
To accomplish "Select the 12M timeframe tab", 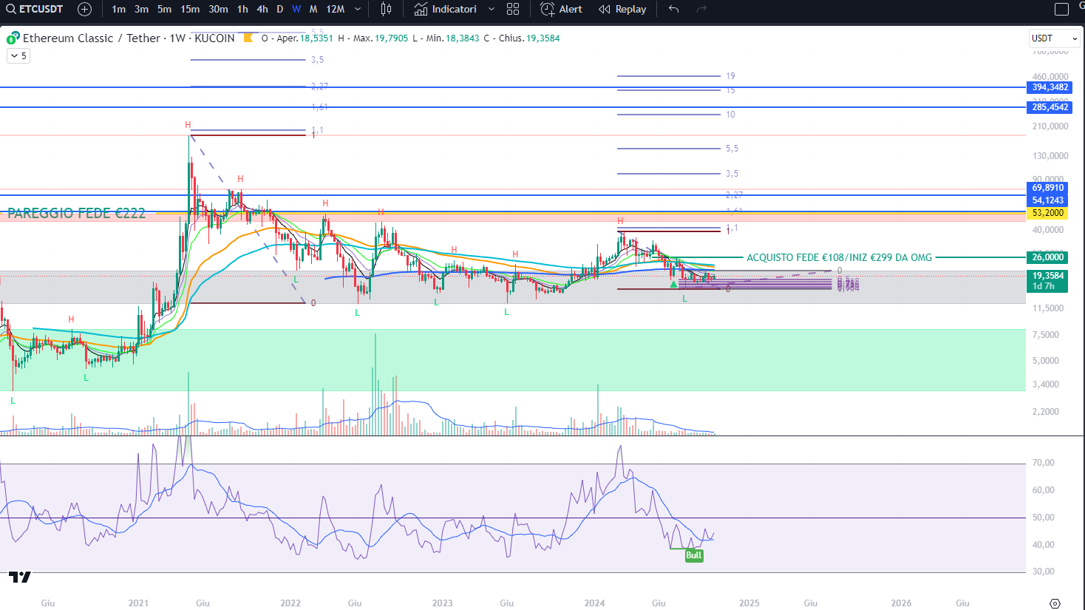I will (335, 10).
